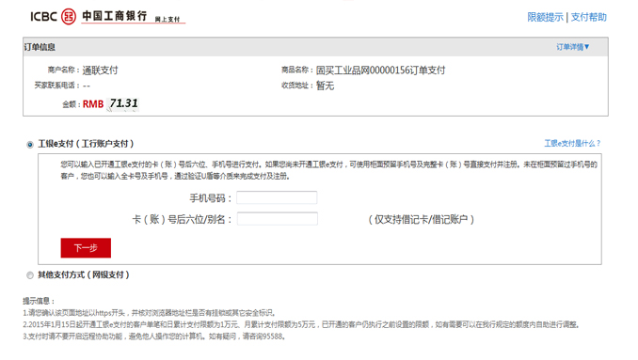
Task: Click the 固买工业品网00000156订单支付 product name
Action: pyautogui.click(x=380, y=70)
